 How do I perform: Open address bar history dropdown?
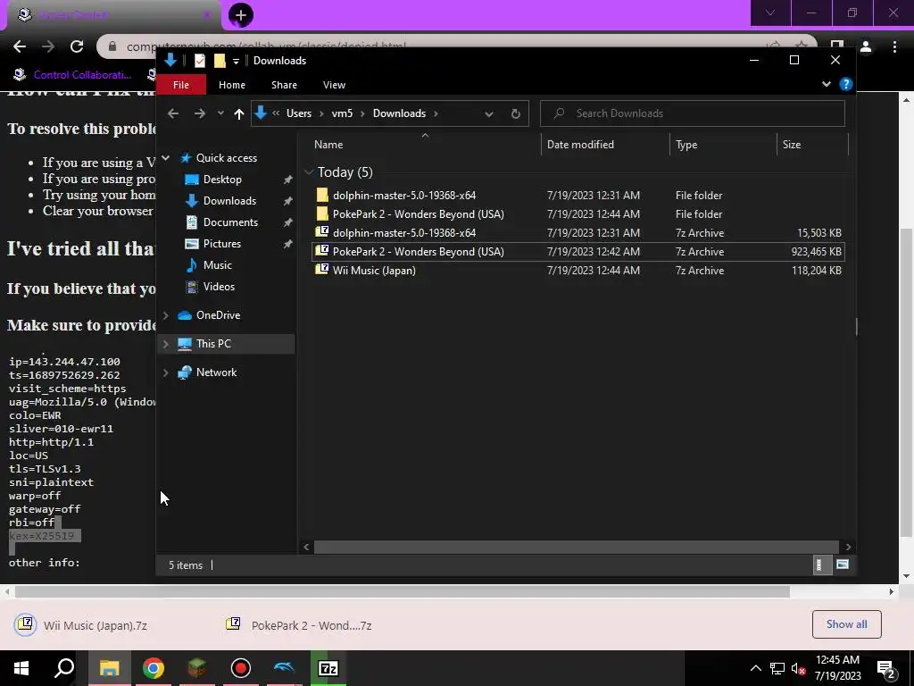point(489,113)
